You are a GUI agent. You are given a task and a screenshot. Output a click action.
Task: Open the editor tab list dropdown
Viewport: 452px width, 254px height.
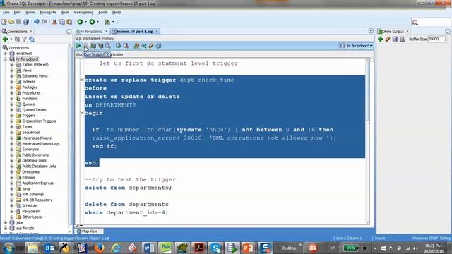point(371,31)
